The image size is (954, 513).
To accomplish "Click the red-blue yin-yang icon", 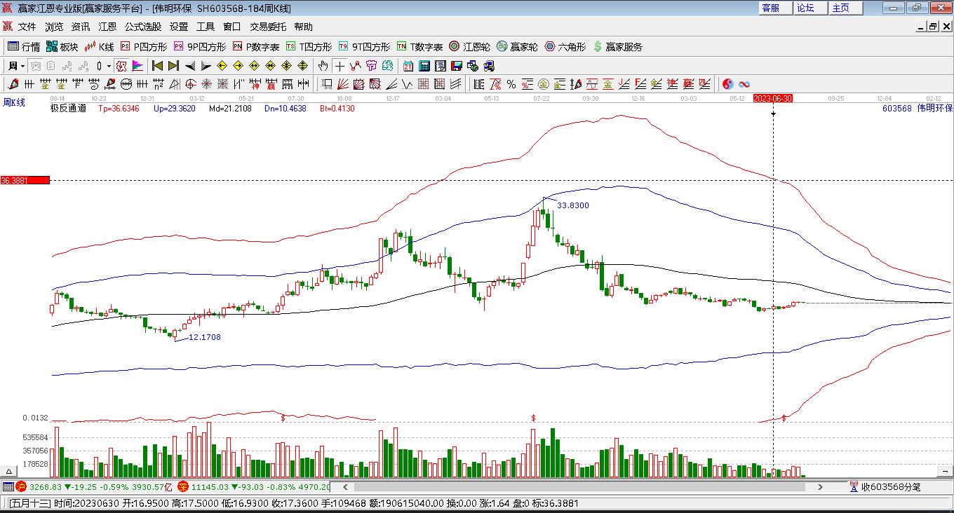I will 728,84.
